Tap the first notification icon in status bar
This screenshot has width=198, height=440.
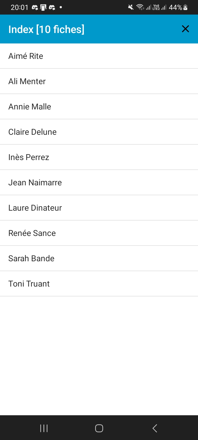click(x=35, y=7)
